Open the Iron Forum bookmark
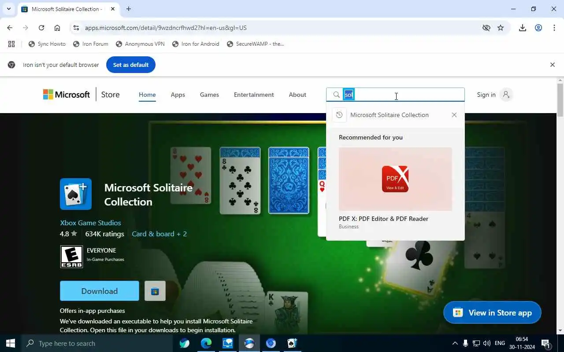564x352 pixels. (x=91, y=44)
